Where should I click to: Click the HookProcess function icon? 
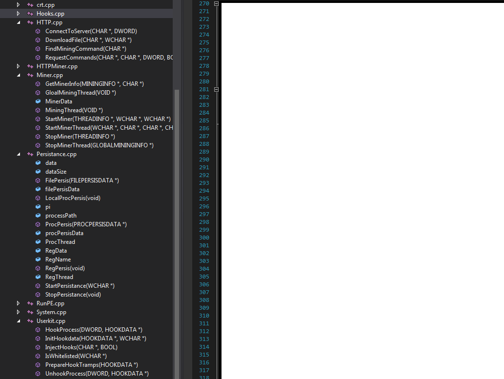click(x=38, y=330)
